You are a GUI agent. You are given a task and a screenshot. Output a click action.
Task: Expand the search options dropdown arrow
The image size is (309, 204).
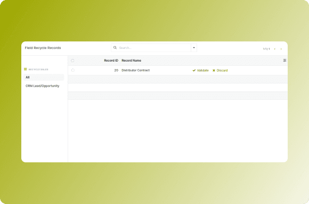[194, 48]
